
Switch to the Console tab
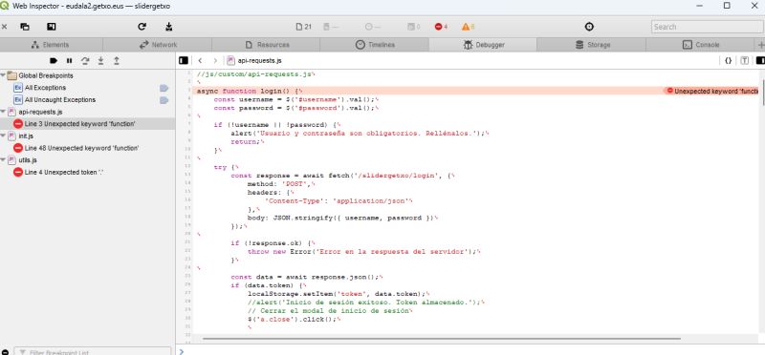point(701,45)
